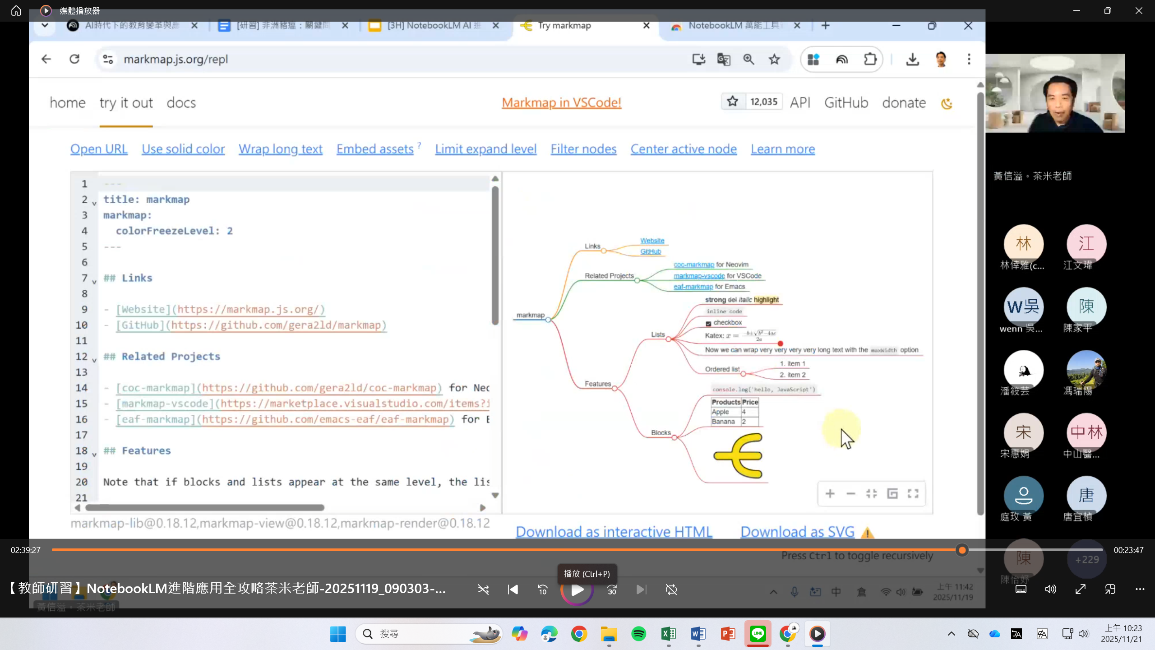Click the Windows Start button
Image resolution: width=1155 pixels, height=650 pixels.
pyautogui.click(x=338, y=634)
